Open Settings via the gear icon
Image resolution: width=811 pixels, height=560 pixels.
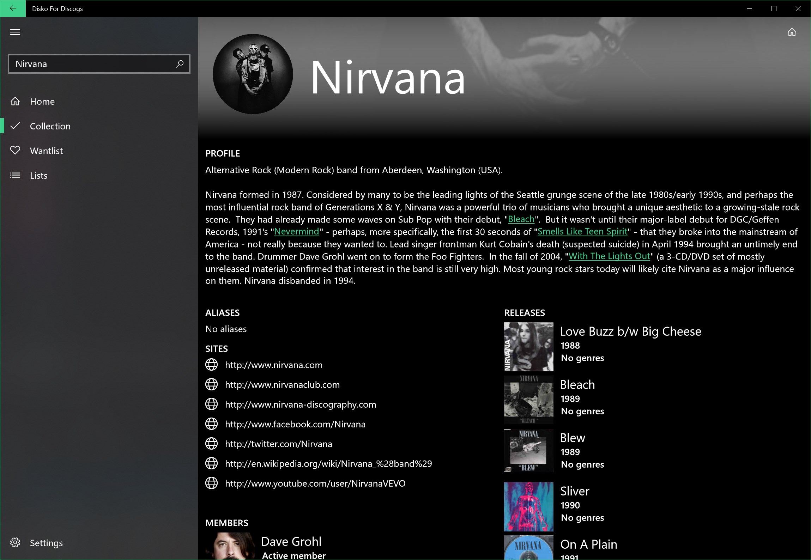pyautogui.click(x=15, y=542)
